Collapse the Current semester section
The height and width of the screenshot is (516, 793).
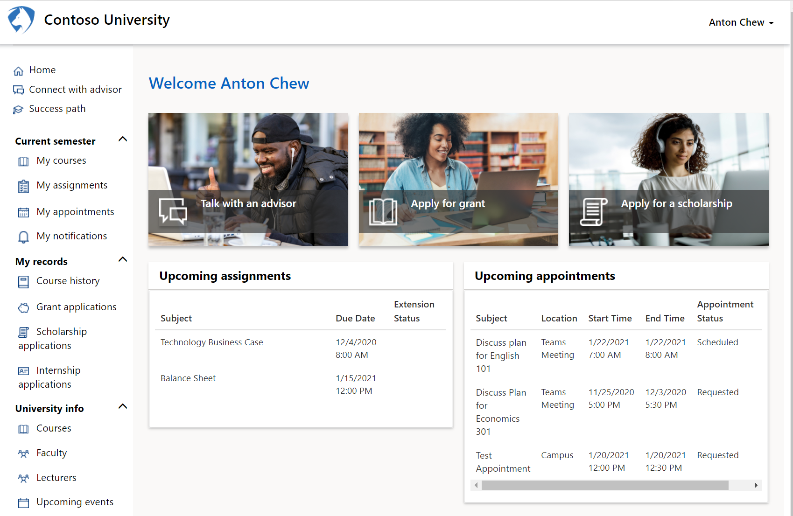(x=123, y=139)
